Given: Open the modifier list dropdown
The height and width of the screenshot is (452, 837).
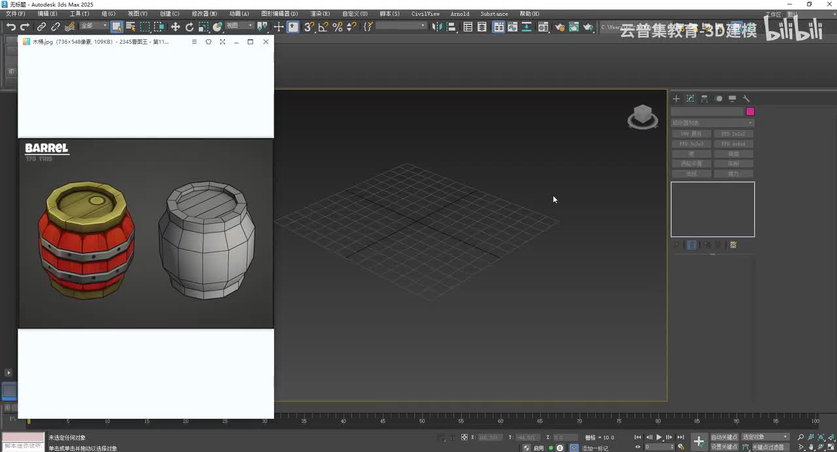Looking at the screenshot, I should coord(712,123).
